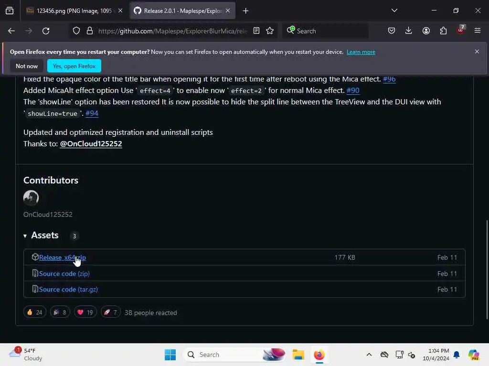This screenshot has height=366, width=489.
Task: Open Firefox View icon in tab strip
Action: pyautogui.click(x=10, y=11)
